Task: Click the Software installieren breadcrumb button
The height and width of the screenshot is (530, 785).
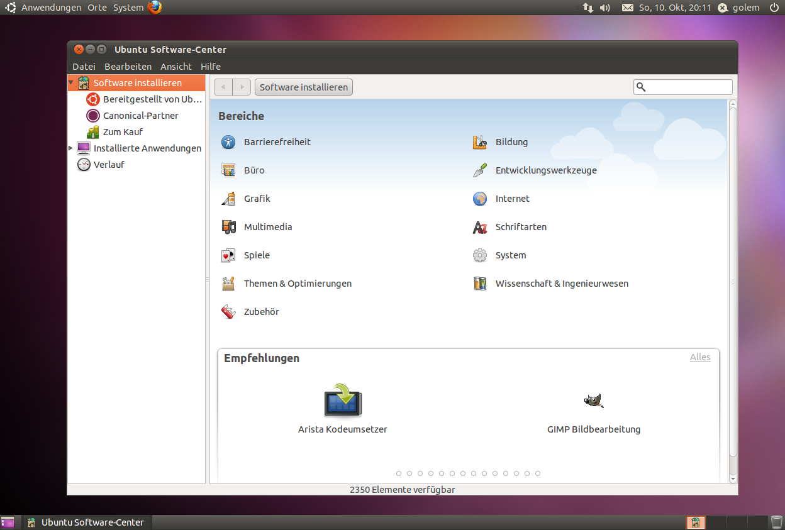Action: coord(304,87)
